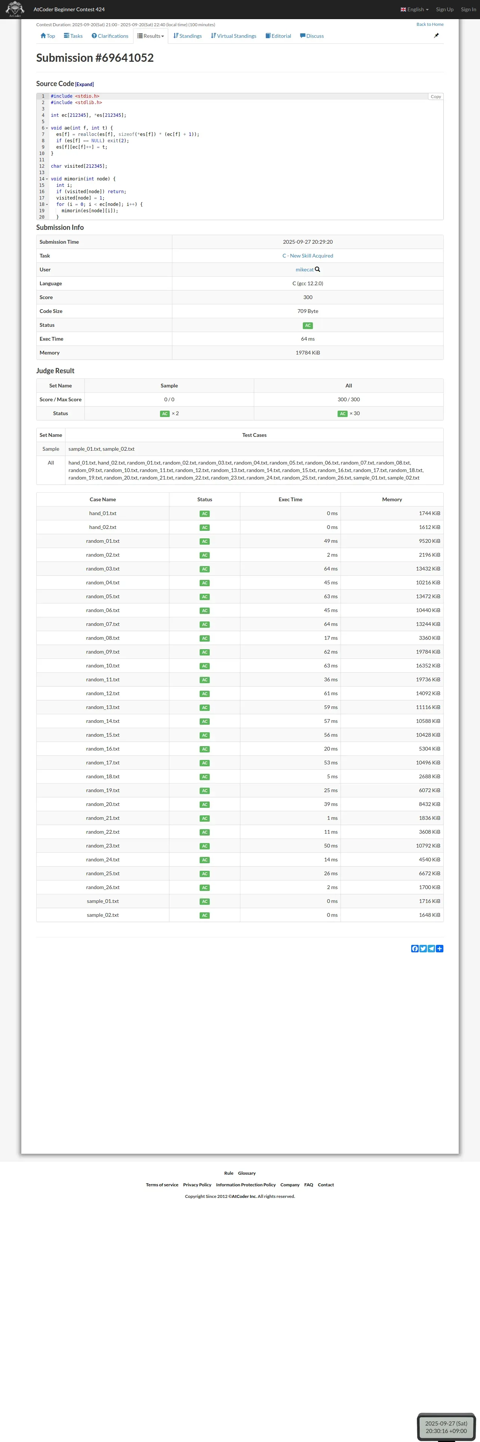The width and height of the screenshot is (480, 1442).
Task: Share submission on Twitter
Action: [x=423, y=948]
